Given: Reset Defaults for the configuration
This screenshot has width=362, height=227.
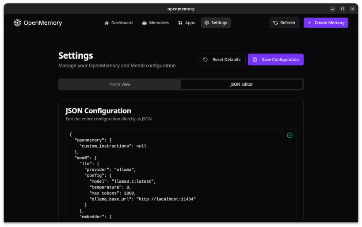Looking at the screenshot, I should 222,60.
